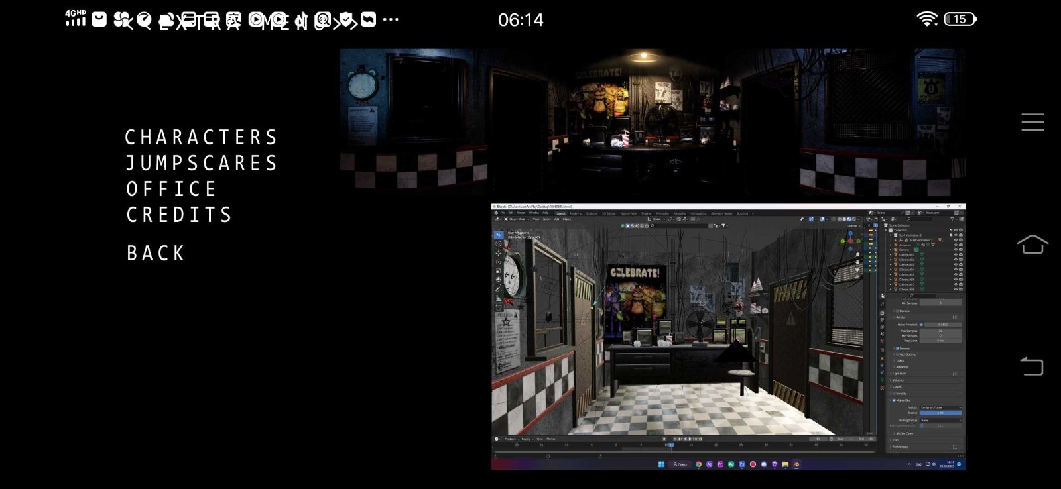Open the CHARACTERS extras menu entry
1061x489 pixels.
pos(201,138)
